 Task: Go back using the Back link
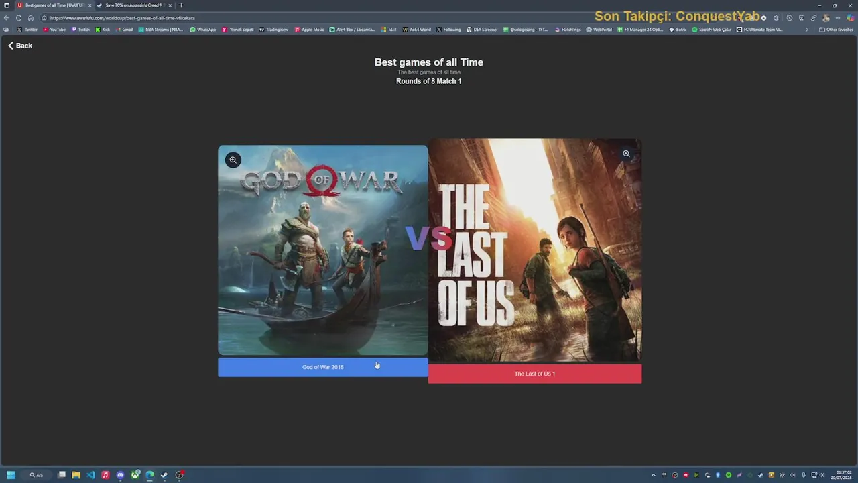(20, 46)
